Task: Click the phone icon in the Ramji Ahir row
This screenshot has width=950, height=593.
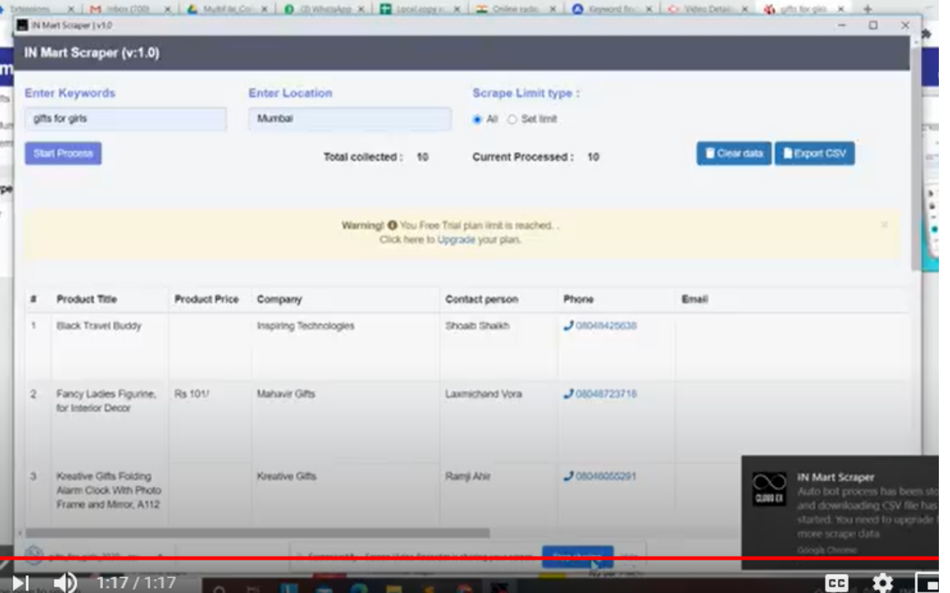Action: [569, 476]
